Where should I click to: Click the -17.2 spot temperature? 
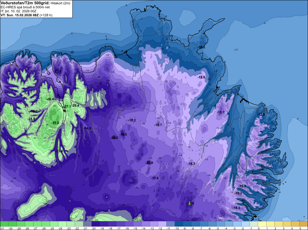132,120
